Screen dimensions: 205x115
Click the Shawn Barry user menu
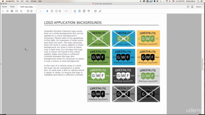191,1
